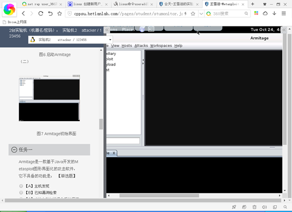
Task: Click the zoom magnifier in status bar
Action: pyautogui.click(x=285, y=207)
